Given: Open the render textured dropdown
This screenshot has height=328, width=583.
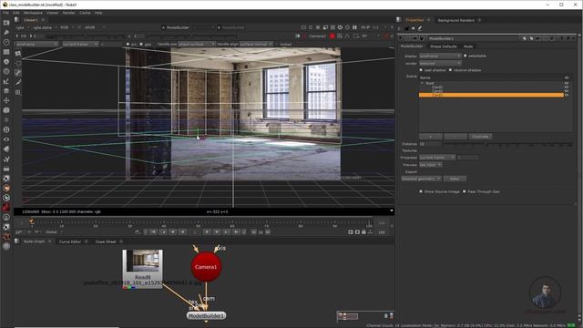Looking at the screenshot, I should coord(440,63).
